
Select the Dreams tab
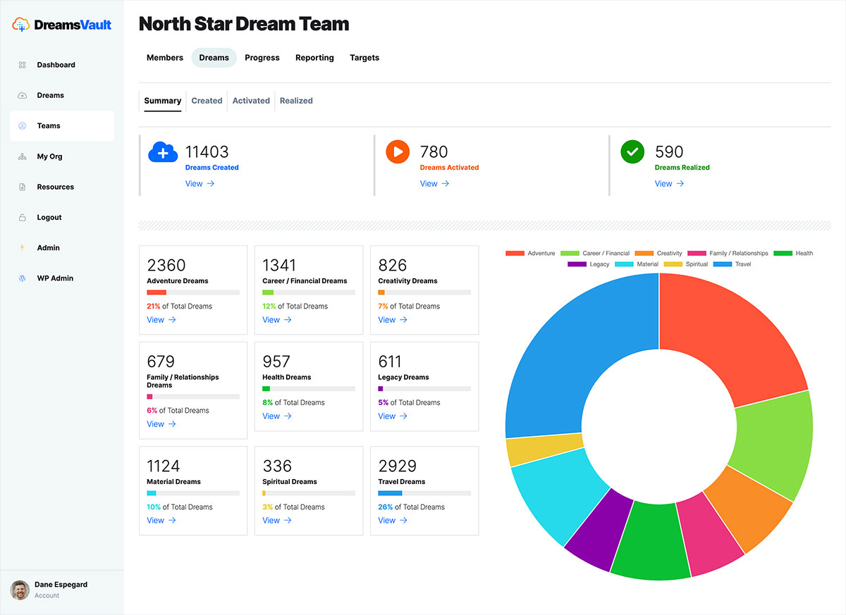214,58
